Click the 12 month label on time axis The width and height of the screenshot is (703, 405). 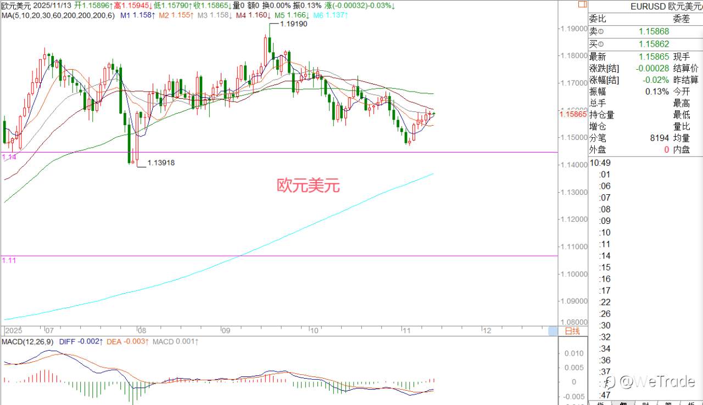click(x=486, y=331)
